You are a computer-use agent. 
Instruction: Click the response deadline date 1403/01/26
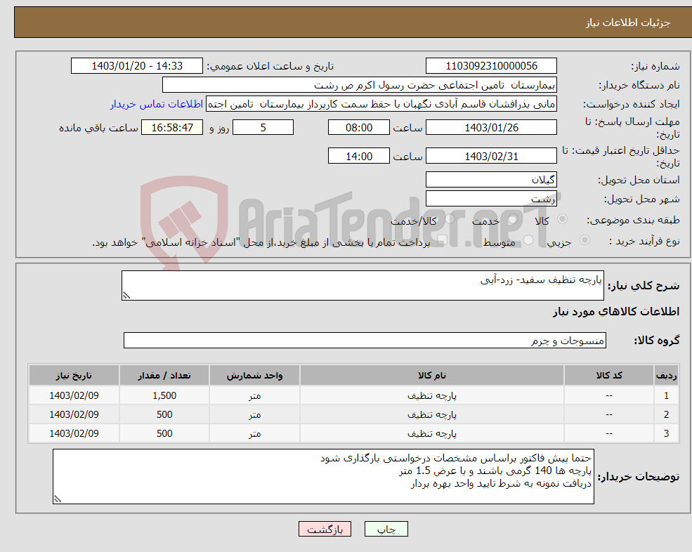point(491,128)
